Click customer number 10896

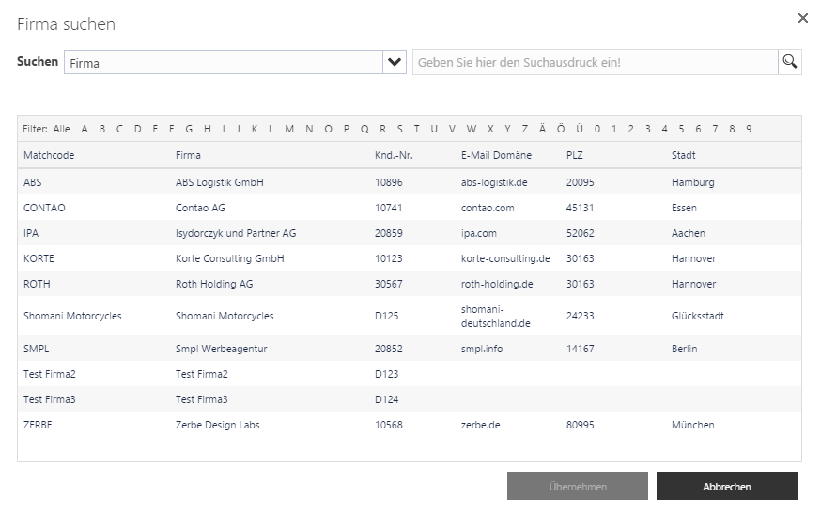coord(389,182)
